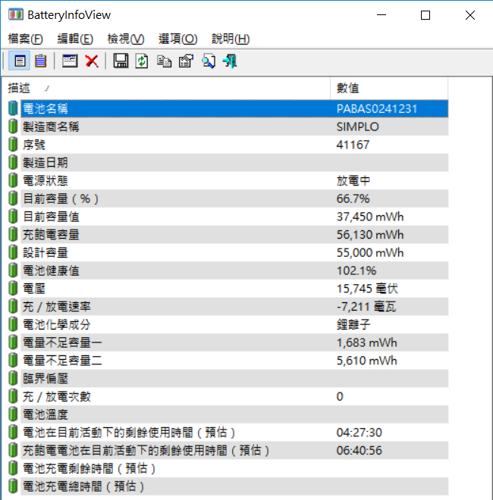Select the 製造商名稱 row
Screen dimensions: 493x500
click(228, 127)
